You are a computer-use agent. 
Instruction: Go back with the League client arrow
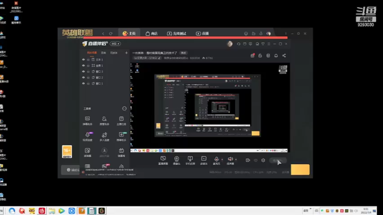click(103, 33)
